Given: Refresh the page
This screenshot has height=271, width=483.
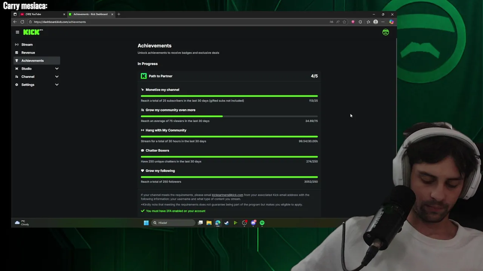Looking at the screenshot, I should click(22, 22).
